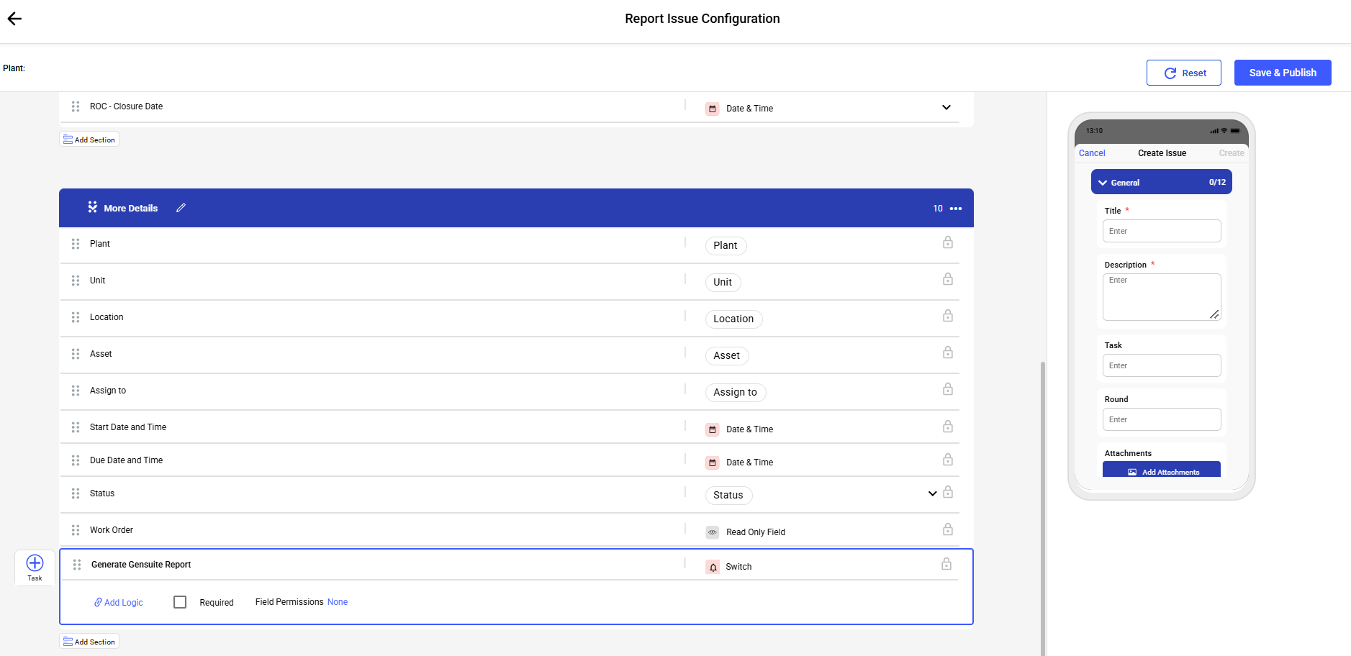This screenshot has height=656, width=1351.
Task: Click the drag handle for Status row
Action: point(76,493)
